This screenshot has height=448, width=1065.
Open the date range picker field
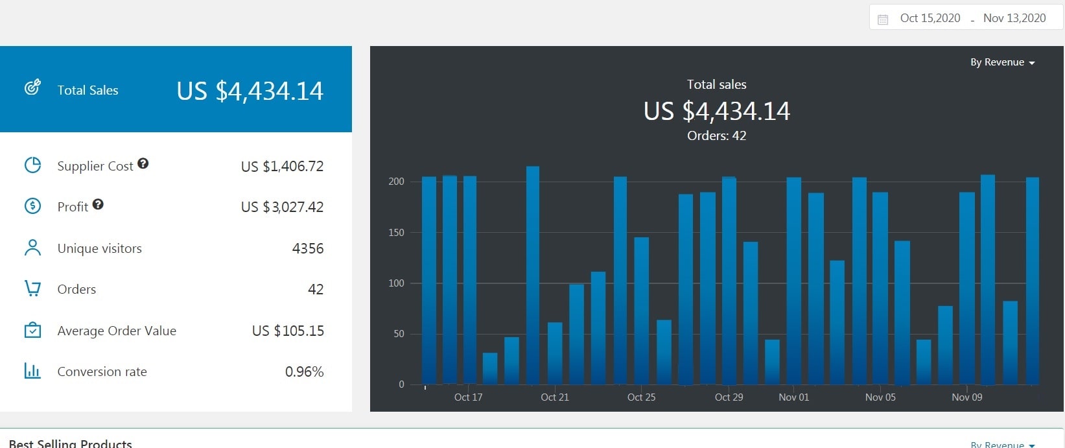click(966, 18)
